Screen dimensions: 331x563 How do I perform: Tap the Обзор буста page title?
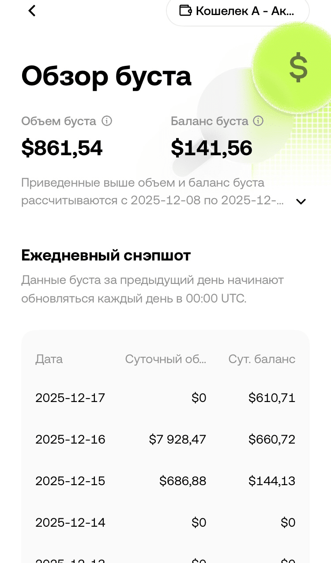[106, 76]
